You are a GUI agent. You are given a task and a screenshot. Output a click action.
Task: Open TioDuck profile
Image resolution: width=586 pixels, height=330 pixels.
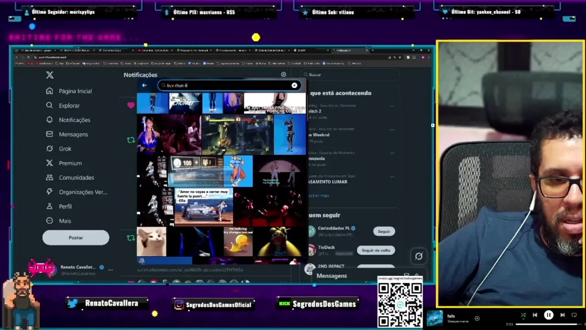point(326,247)
